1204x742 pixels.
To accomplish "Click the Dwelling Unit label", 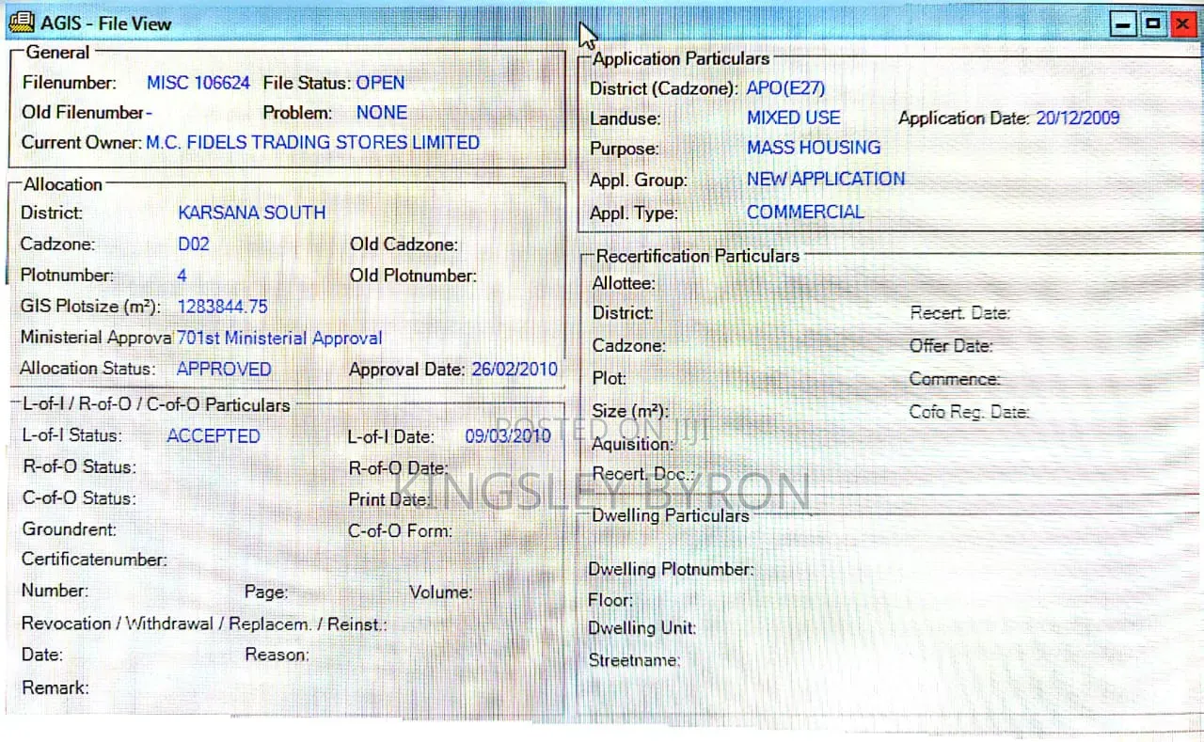I will click(642, 628).
